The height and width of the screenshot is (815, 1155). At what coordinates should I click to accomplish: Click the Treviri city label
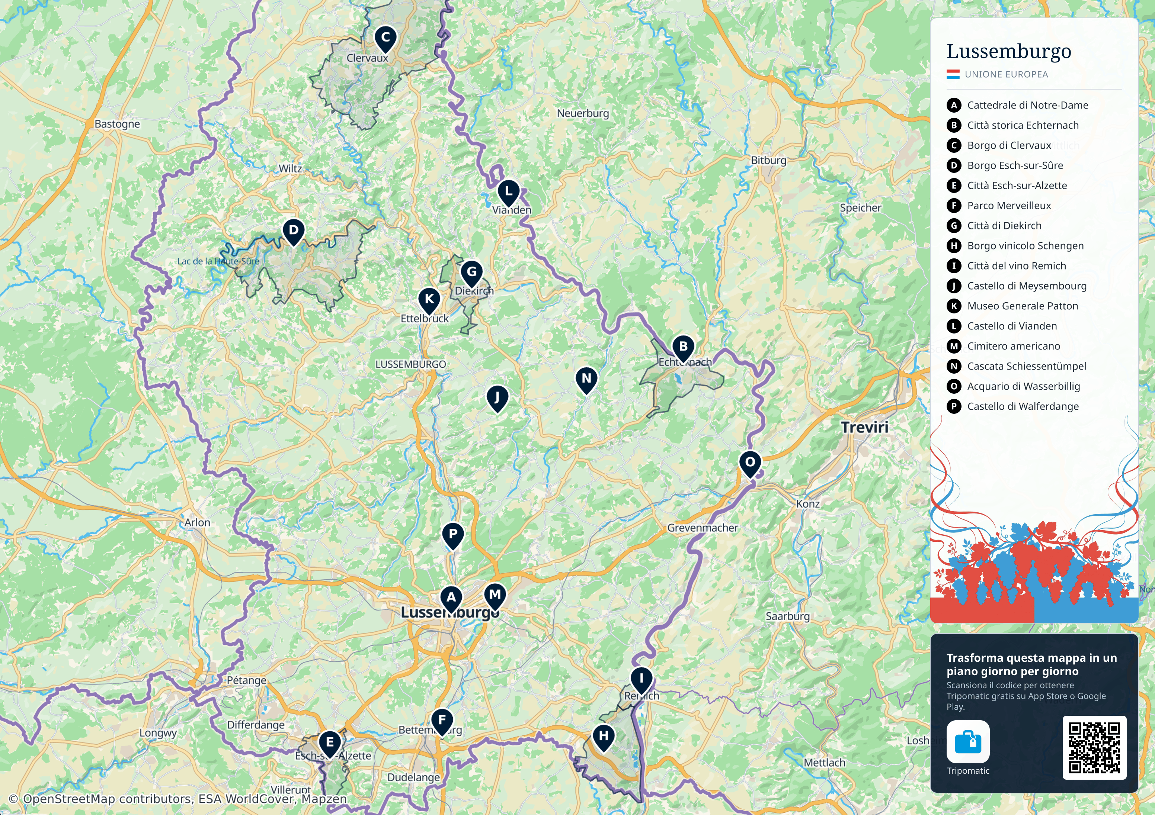pyautogui.click(x=864, y=427)
